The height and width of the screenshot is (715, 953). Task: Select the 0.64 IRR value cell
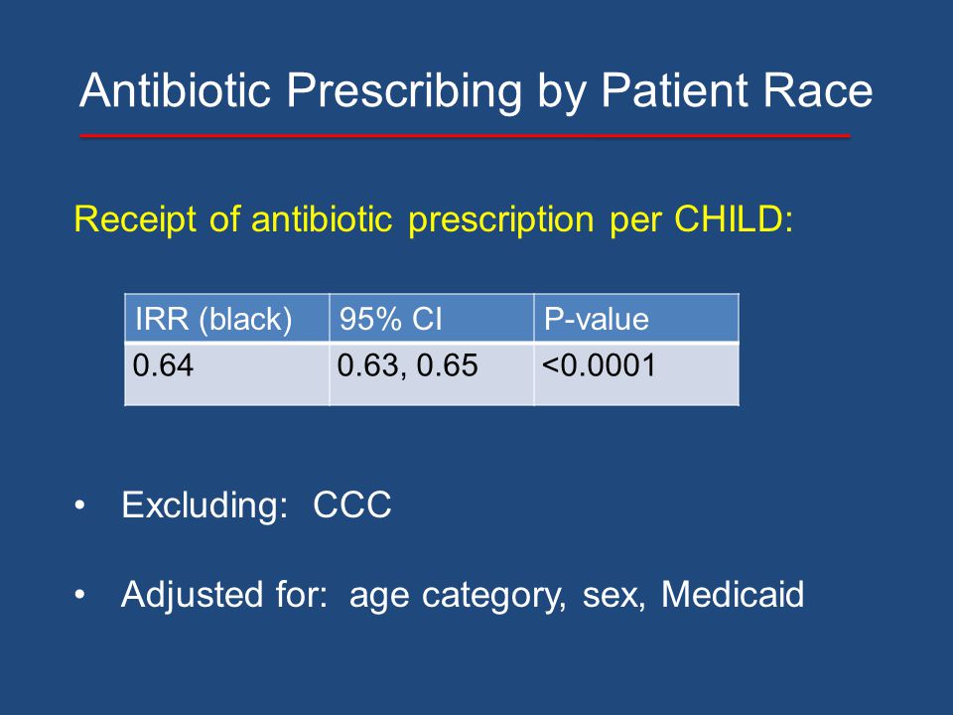(226, 374)
